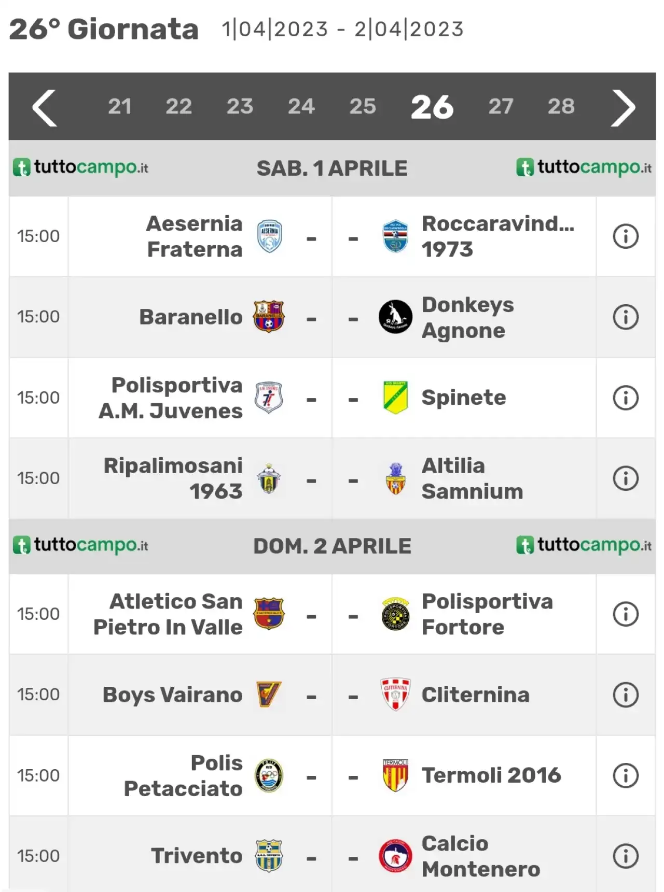
Task: Click the Calcio Montenero team crest
Action: [395, 856]
